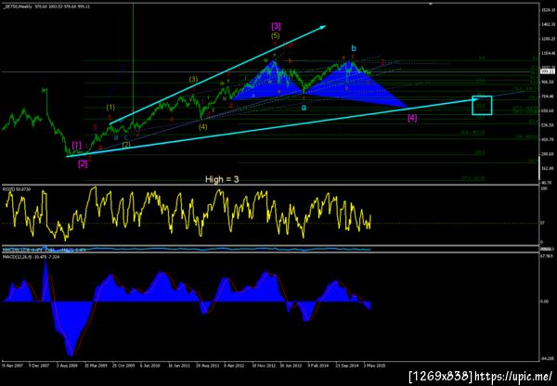Image resolution: width=557 pixels, height=386 pixels.
Task: Select the cyan target rectangle object
Action: [x=482, y=105]
